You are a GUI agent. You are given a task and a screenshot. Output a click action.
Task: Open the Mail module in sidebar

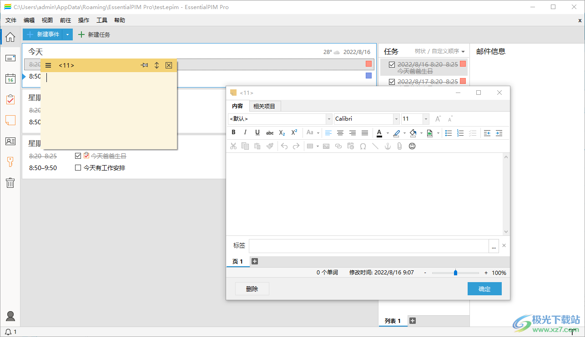(10, 58)
